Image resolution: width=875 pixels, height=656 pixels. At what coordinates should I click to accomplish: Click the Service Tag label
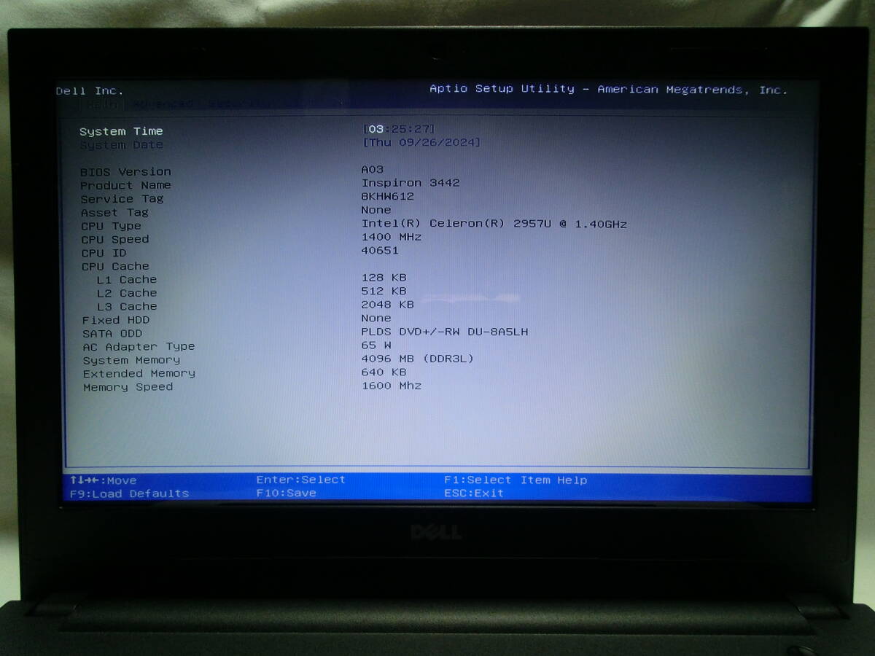click(x=122, y=199)
